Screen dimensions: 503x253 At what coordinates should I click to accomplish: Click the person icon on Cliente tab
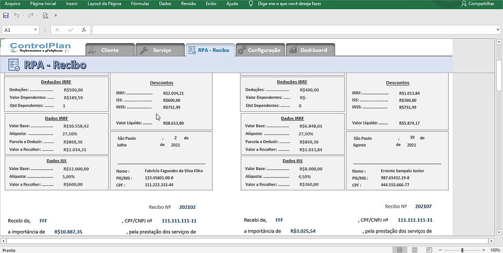coord(92,50)
